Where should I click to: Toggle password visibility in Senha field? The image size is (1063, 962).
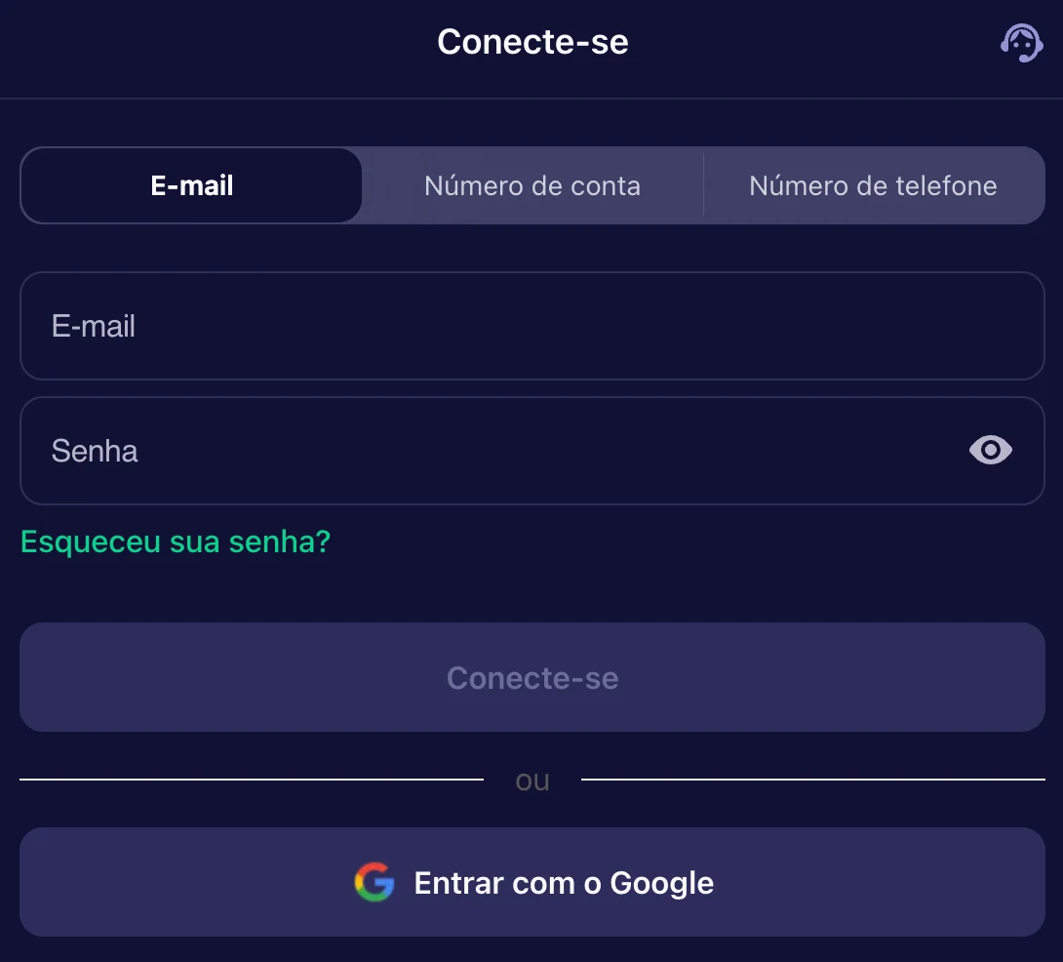(x=990, y=450)
